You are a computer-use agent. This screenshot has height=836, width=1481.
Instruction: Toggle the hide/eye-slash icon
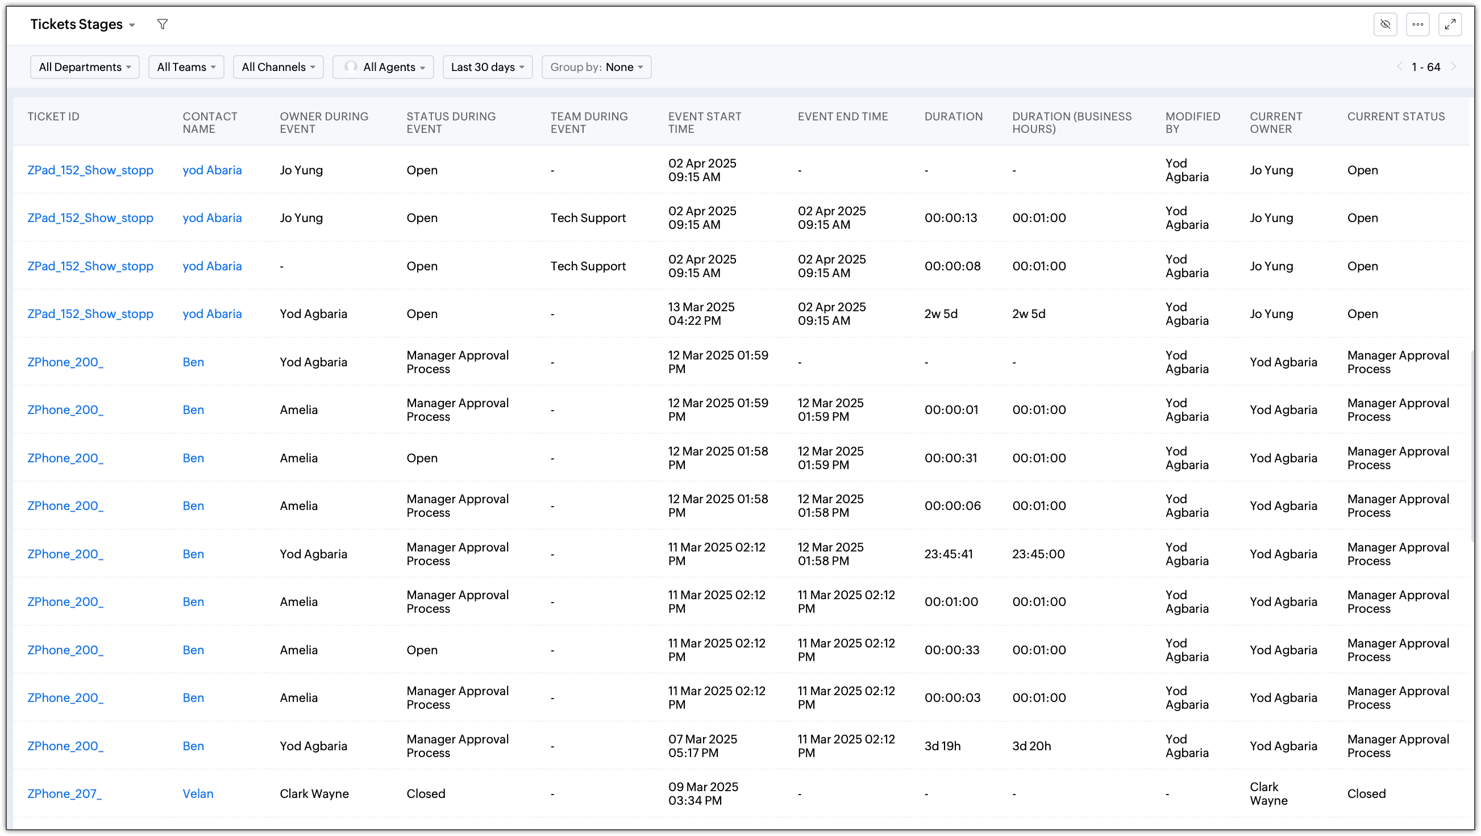coord(1386,24)
